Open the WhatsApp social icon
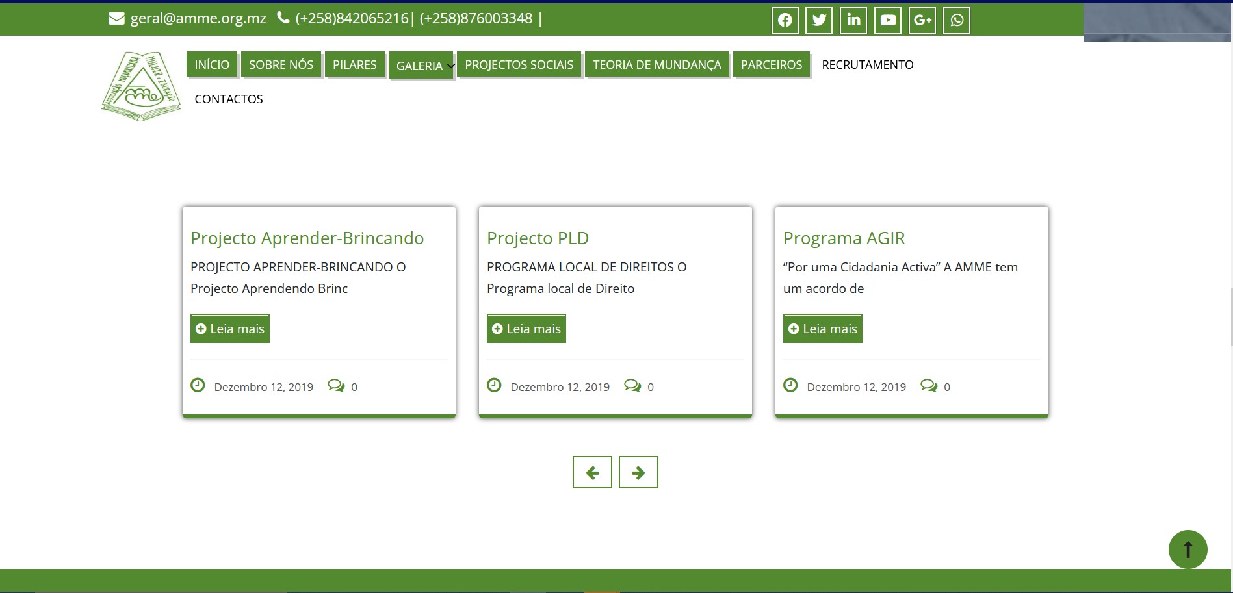Screen dimensions: 1233x593 pyautogui.click(x=957, y=20)
